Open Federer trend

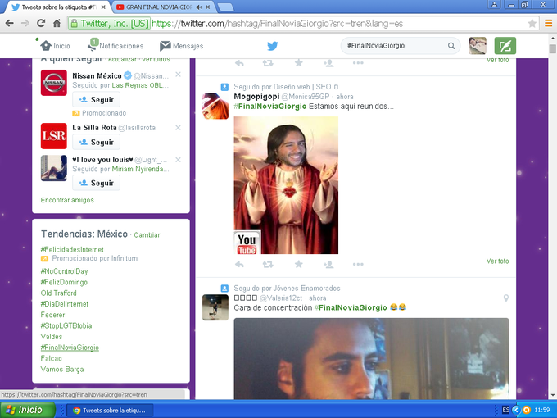point(52,315)
